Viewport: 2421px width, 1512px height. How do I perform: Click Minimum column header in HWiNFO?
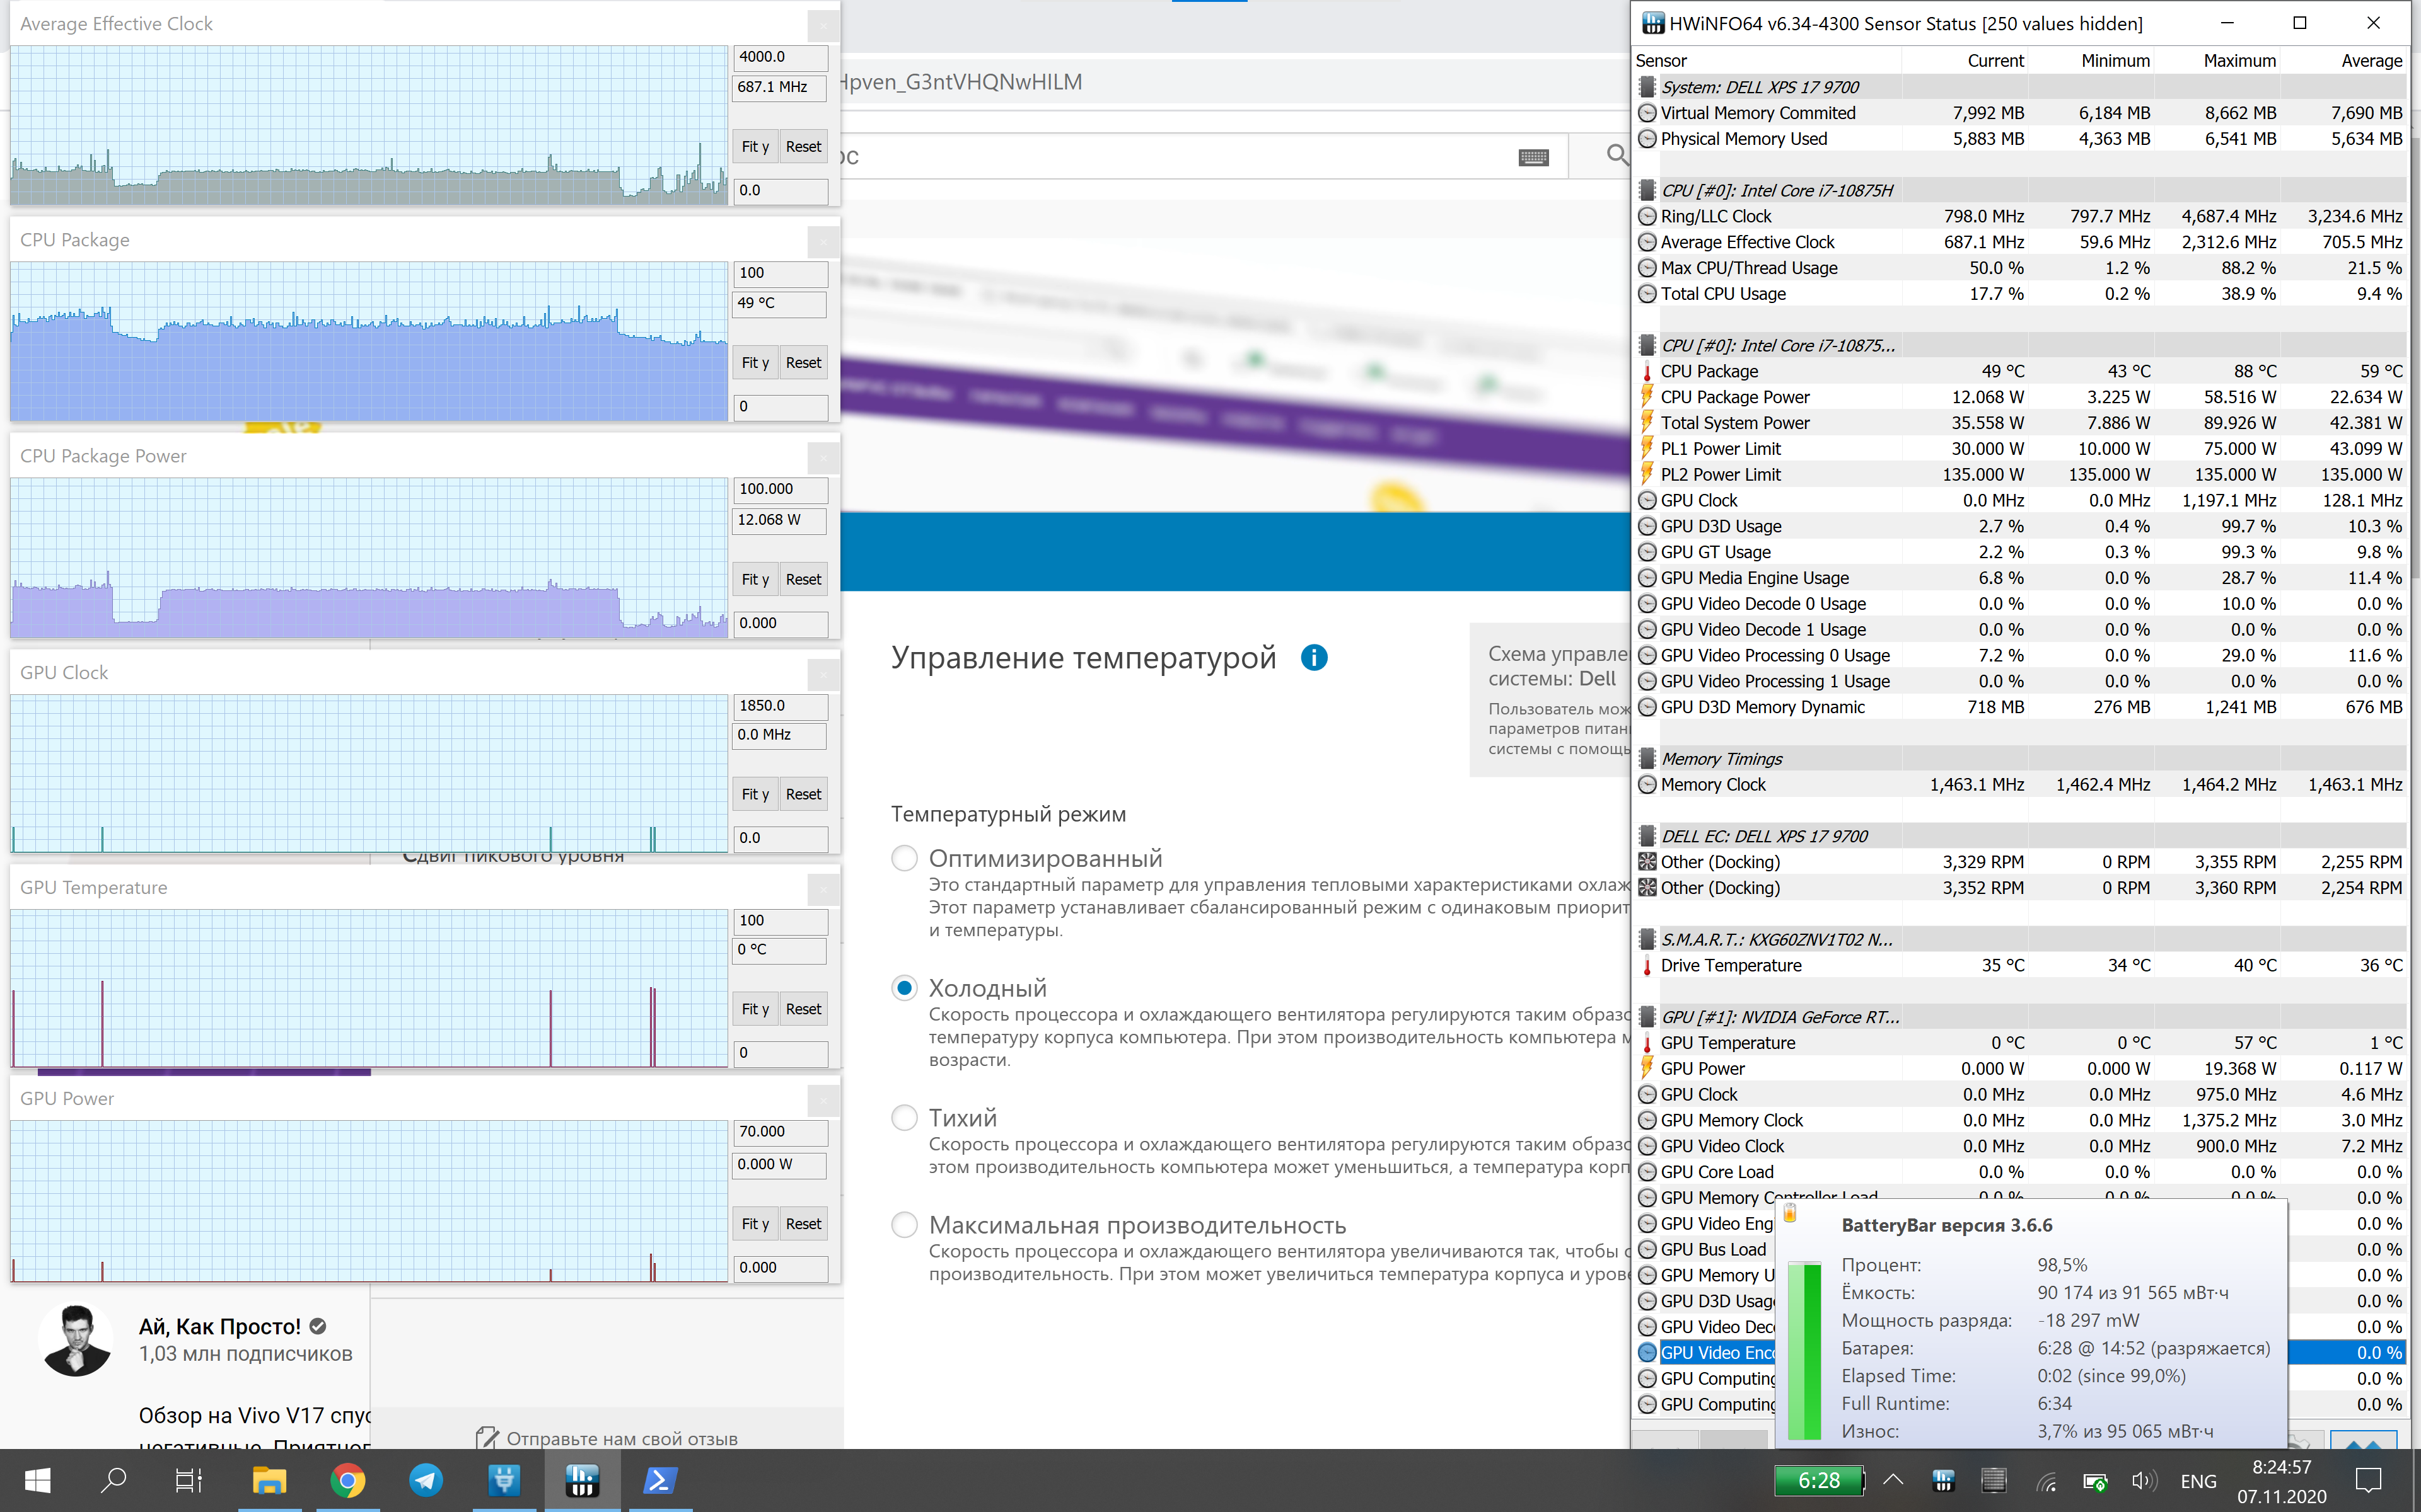(x=2115, y=61)
